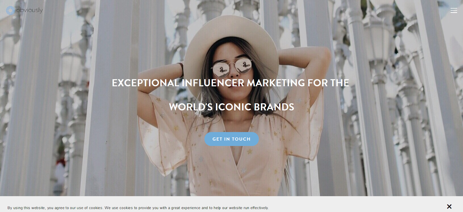Click the word WORLD'S in the headline

coord(191,107)
